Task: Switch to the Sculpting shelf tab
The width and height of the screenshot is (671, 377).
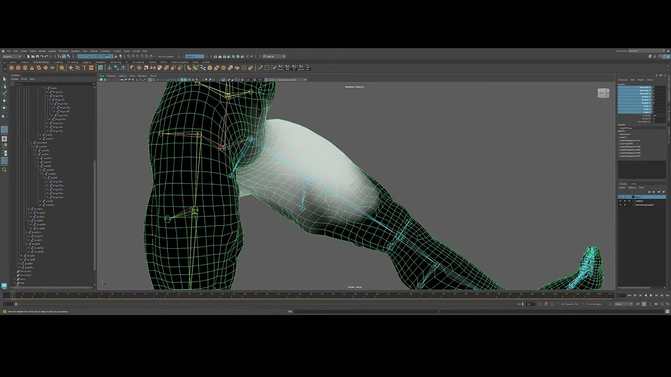Action: [x=58, y=62]
